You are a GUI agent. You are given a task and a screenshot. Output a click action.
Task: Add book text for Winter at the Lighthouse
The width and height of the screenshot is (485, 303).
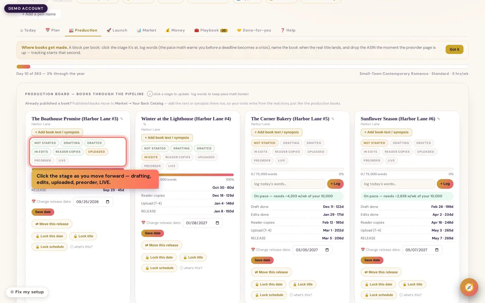(167, 138)
